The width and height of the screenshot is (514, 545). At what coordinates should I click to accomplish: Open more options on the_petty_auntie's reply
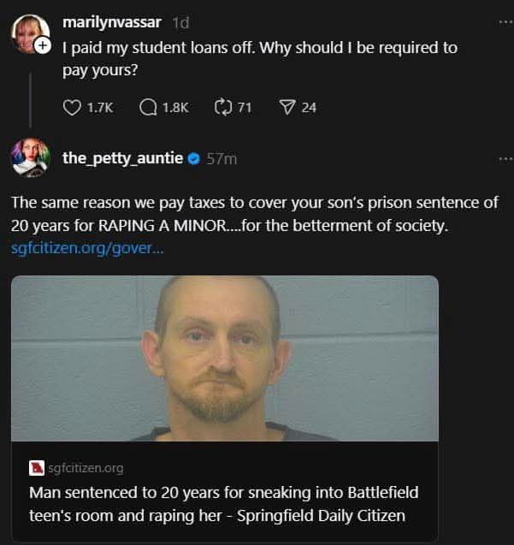point(505,159)
